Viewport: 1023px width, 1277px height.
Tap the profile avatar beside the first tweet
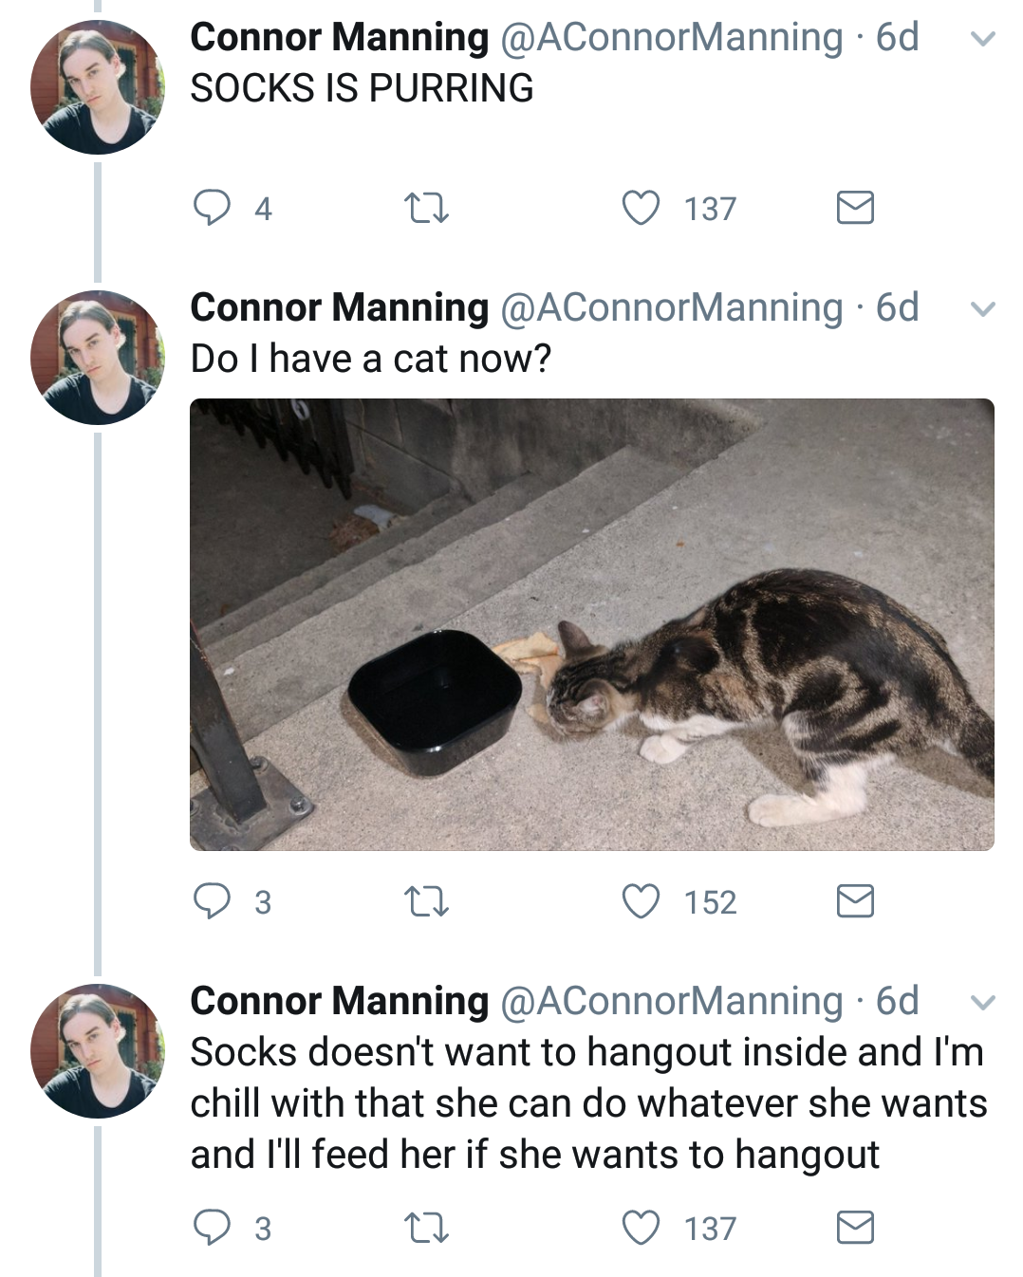coord(97,87)
